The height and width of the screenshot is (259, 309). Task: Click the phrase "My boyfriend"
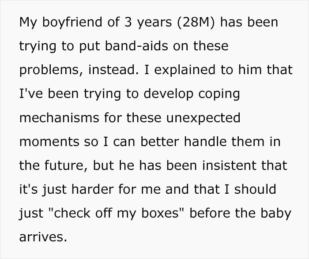61,22
